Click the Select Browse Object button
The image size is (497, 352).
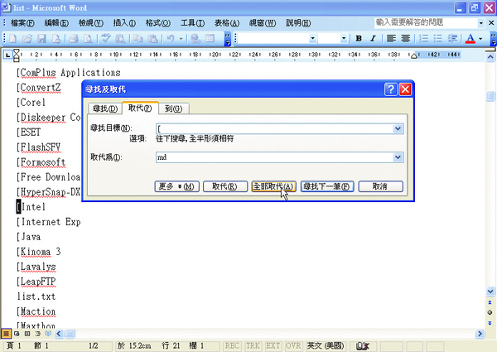490,313
